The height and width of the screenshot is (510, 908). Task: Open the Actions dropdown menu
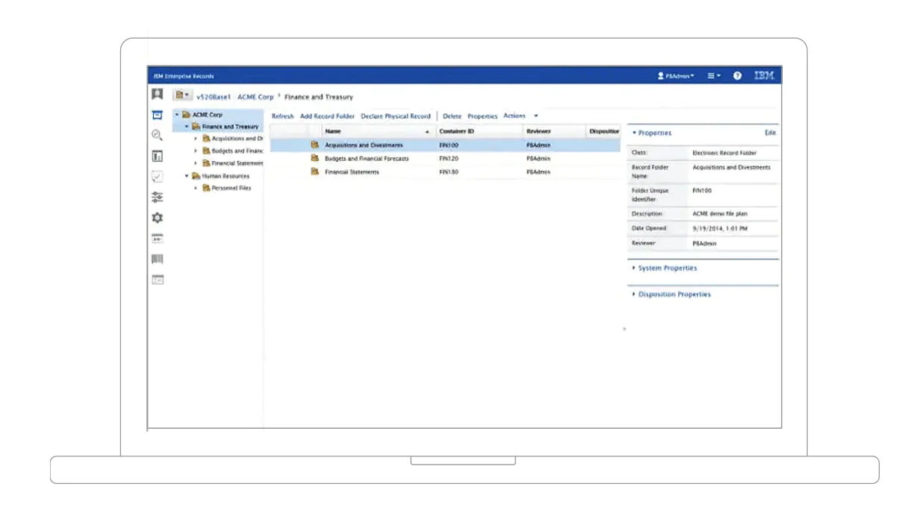pos(515,116)
